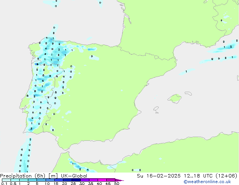Click the '0.1' legend scale label
Screen dimensions: 239x185
[4, 183]
